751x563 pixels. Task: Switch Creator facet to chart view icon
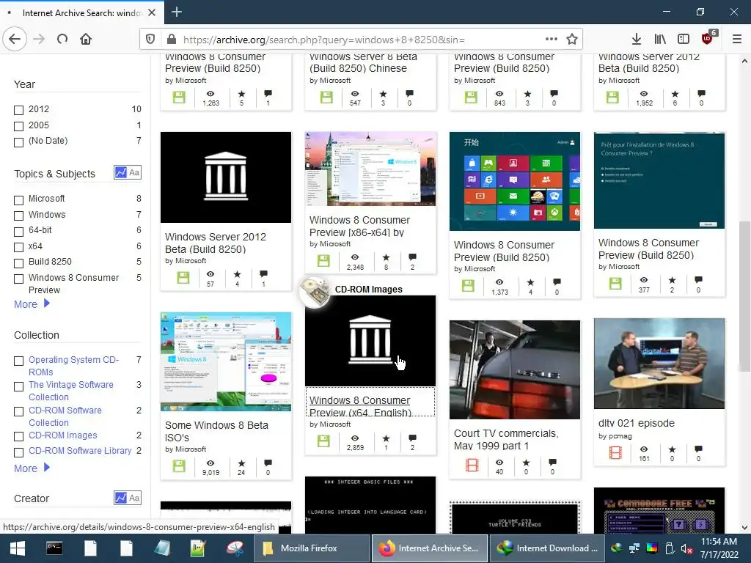[x=121, y=498]
